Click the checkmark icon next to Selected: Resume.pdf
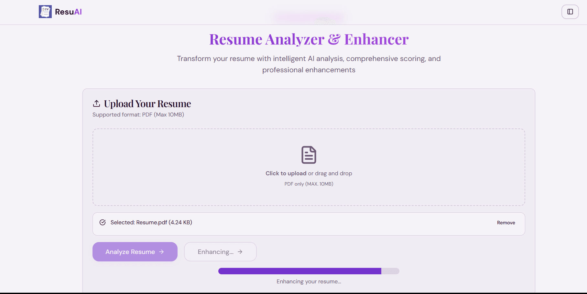 [x=103, y=222]
